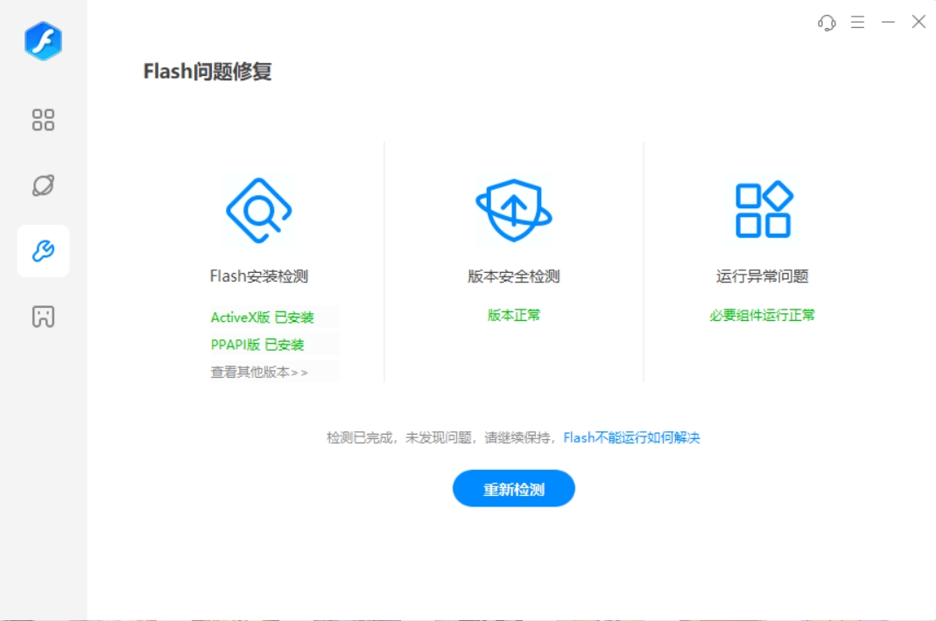This screenshot has height=621, width=936.
Task: Click the PPAPI版 已安装 status
Action: [257, 345]
